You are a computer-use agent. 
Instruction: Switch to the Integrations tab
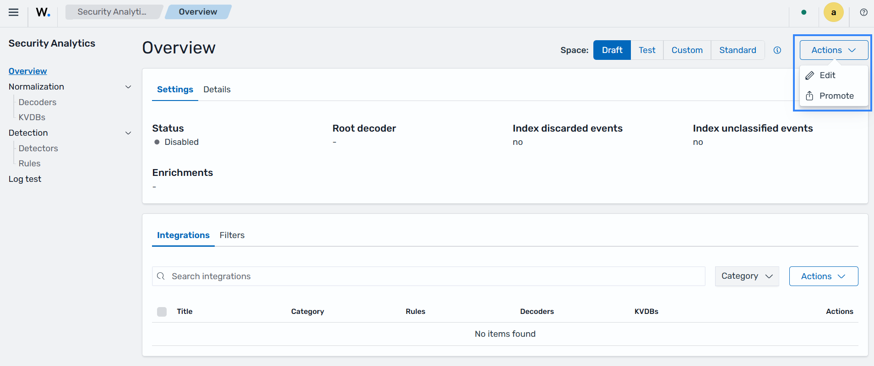pos(183,235)
